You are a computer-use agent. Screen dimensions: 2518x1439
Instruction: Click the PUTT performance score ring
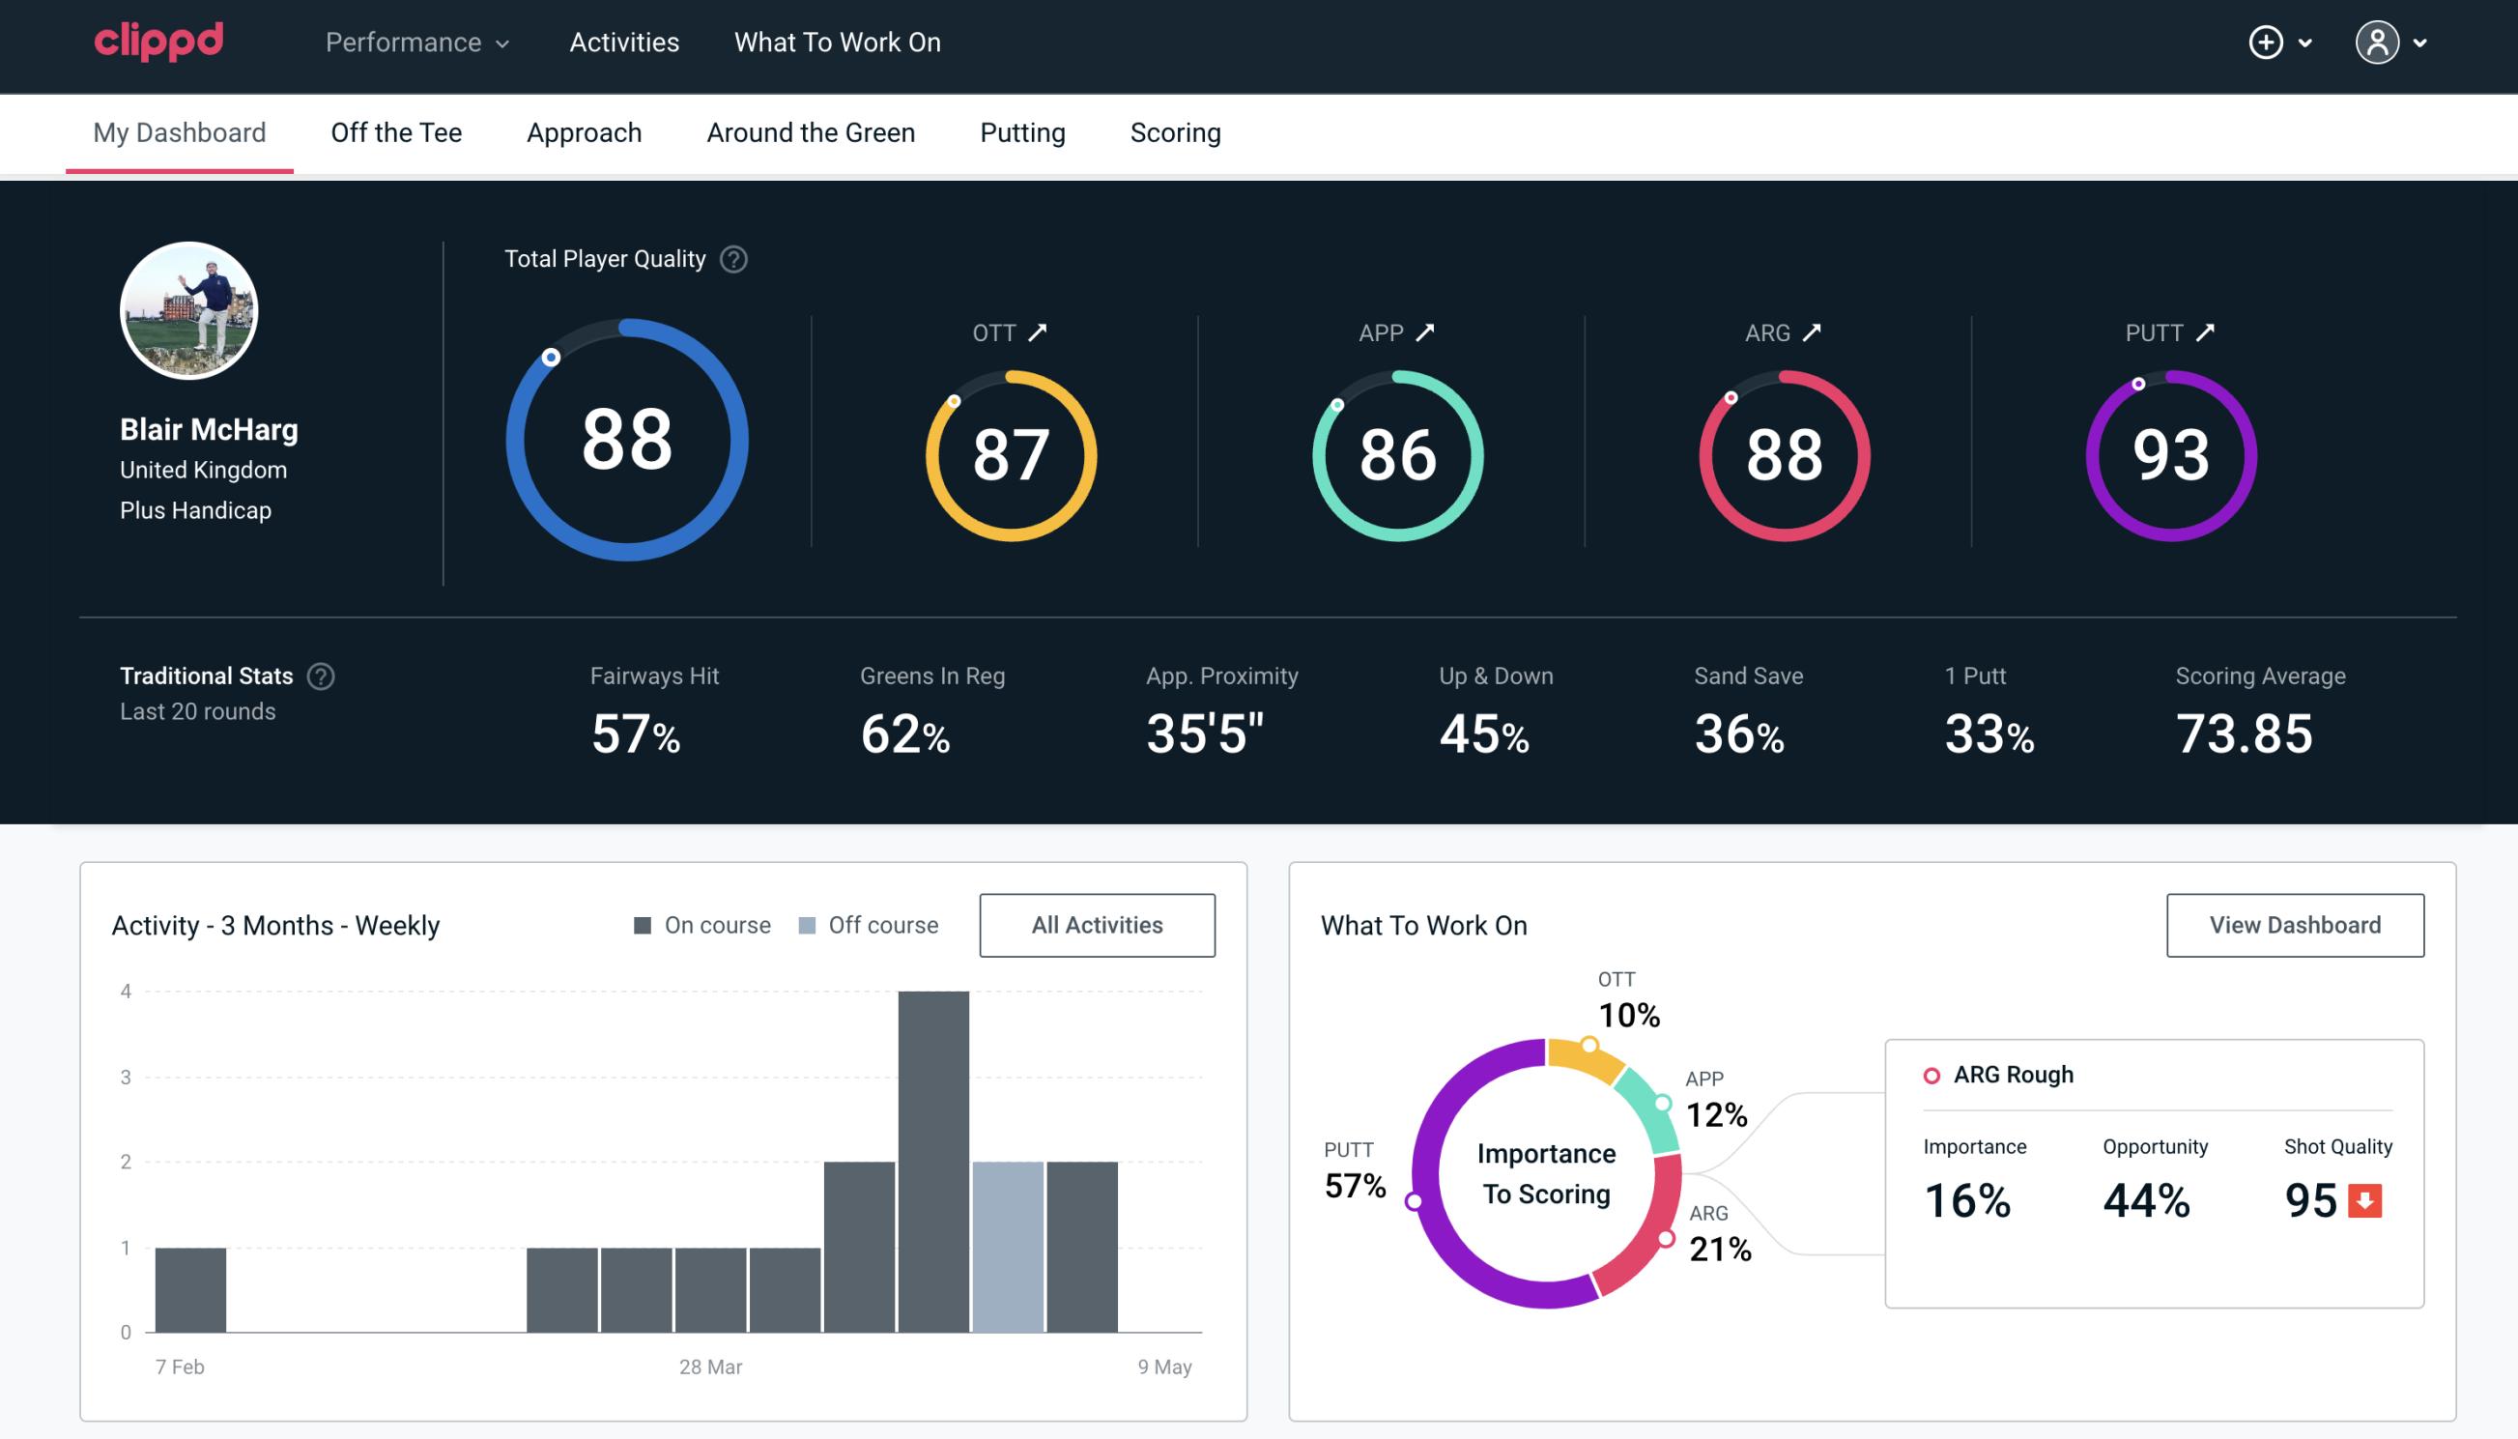tap(2168, 451)
